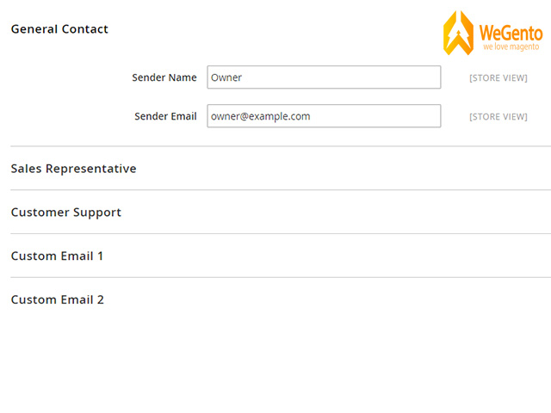Click divider between Custom Email 1 and 2
Image resolution: width=551 pixels, height=413 pixels.
click(x=281, y=277)
